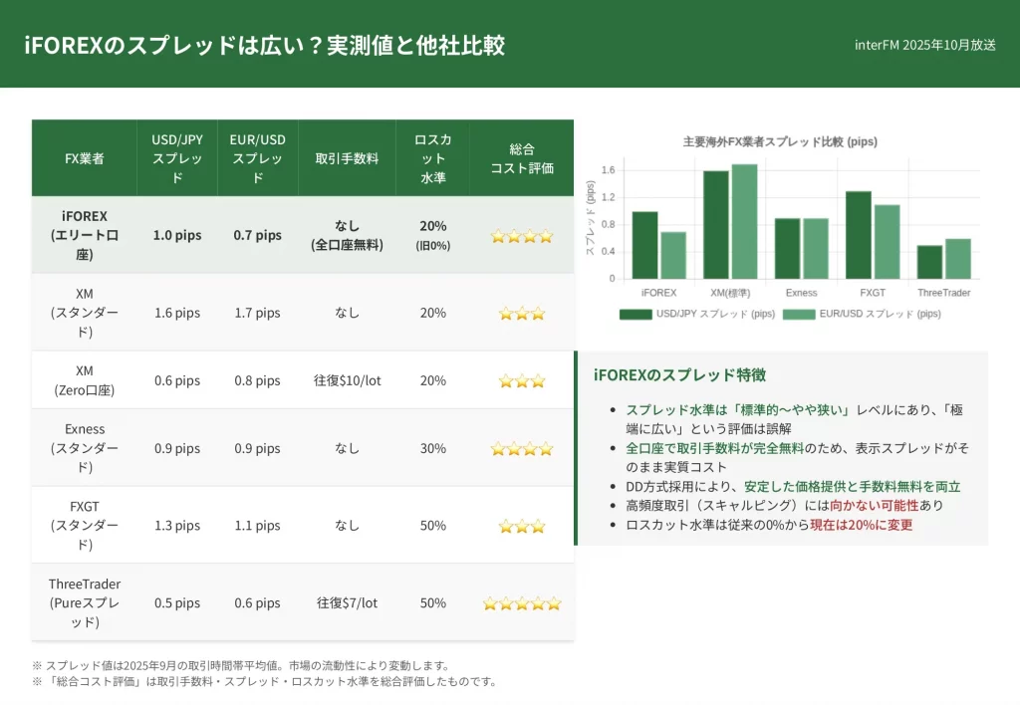This screenshot has width=1020, height=705.
Task: Select the 総合コスト評価 column header
Action: (x=521, y=158)
